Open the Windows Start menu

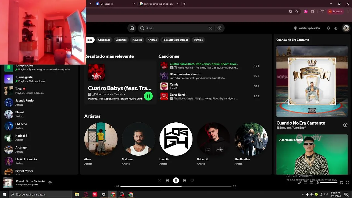(x=4, y=194)
